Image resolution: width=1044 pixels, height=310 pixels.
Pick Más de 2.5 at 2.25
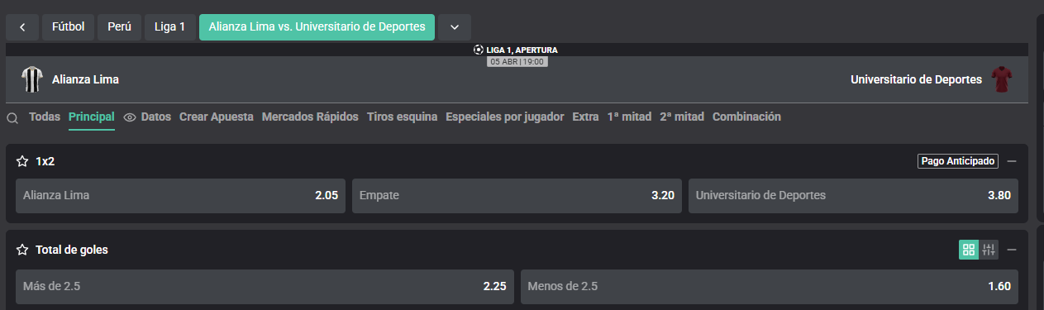coord(265,287)
